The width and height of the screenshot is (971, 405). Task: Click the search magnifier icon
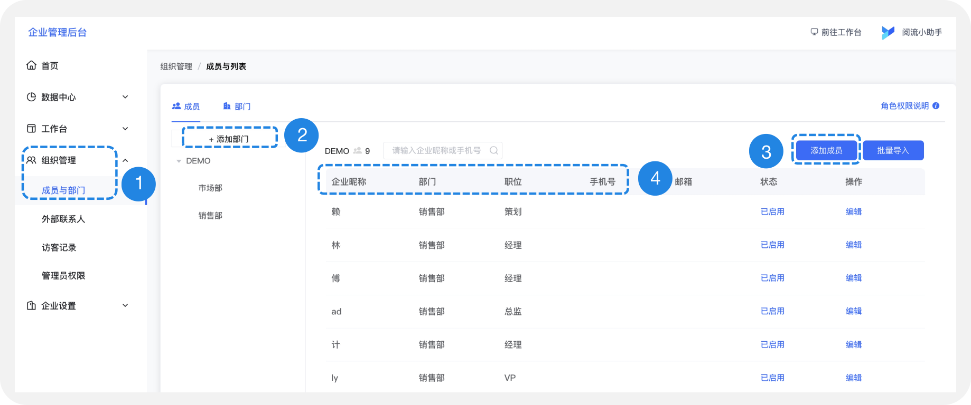coord(493,150)
